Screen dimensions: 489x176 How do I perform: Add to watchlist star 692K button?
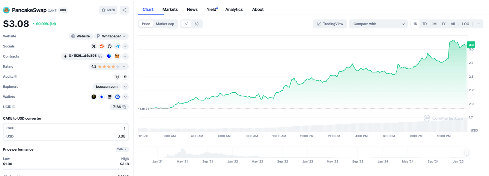click(108, 10)
